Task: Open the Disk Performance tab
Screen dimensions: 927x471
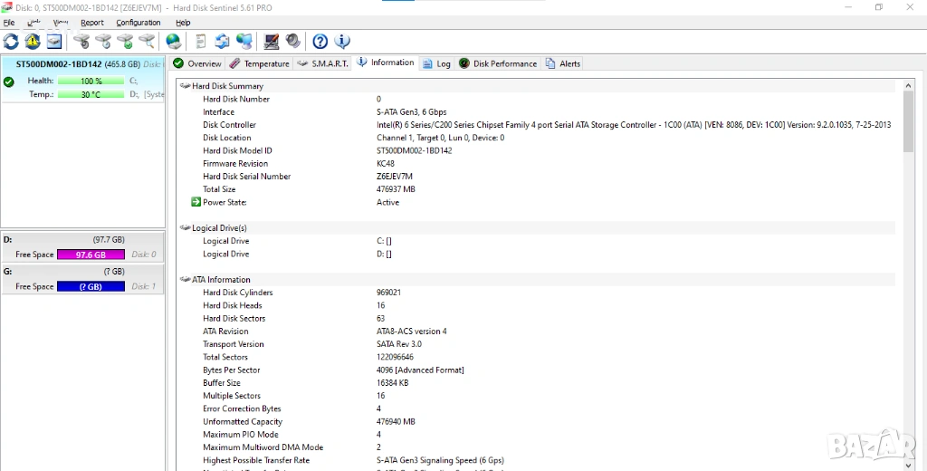Action: point(498,63)
